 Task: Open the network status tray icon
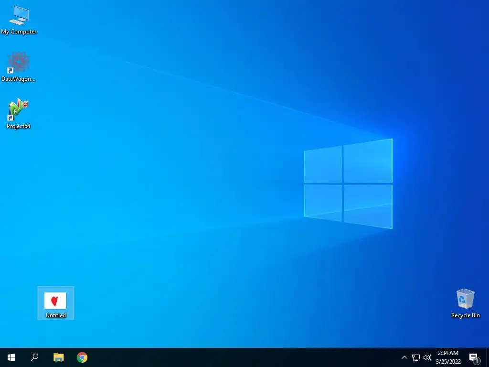point(416,357)
